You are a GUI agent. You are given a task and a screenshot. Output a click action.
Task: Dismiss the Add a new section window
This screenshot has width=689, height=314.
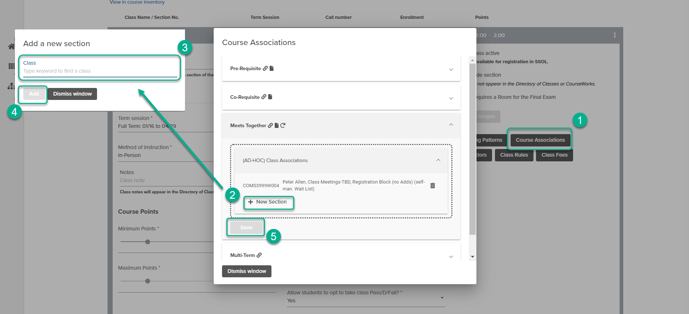pos(72,94)
